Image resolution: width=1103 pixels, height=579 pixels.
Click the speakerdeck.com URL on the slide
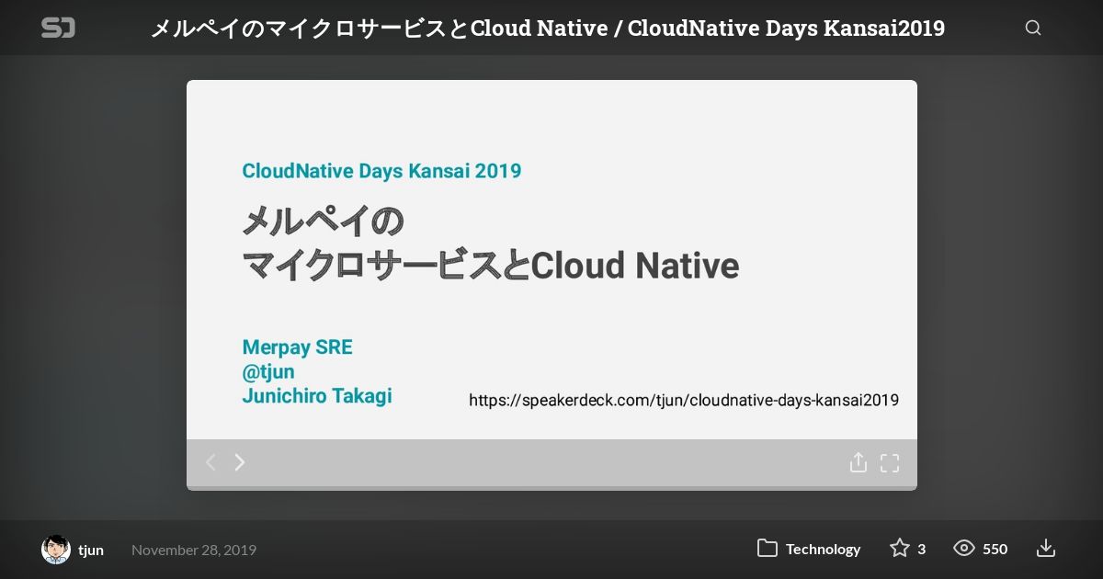(684, 400)
